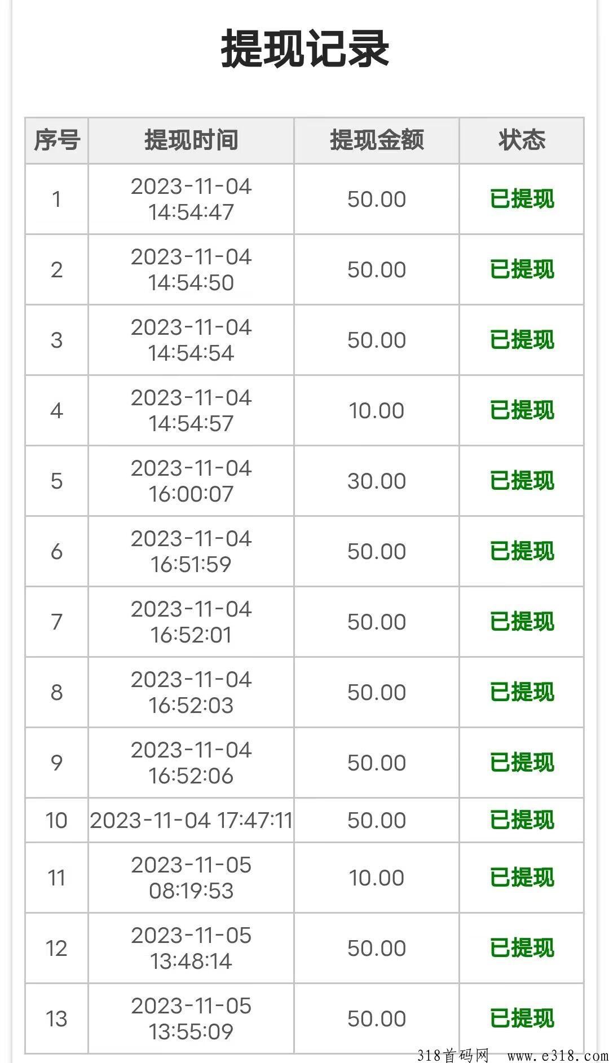Click the 30.00 amount in row 5
This screenshot has height=1063, width=609.
coord(377,481)
